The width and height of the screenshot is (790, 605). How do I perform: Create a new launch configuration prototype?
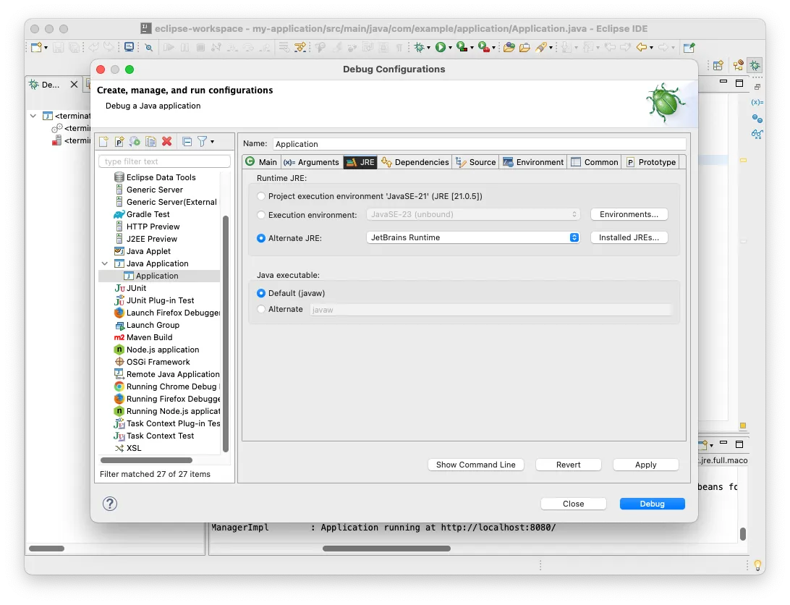pyautogui.click(x=119, y=141)
